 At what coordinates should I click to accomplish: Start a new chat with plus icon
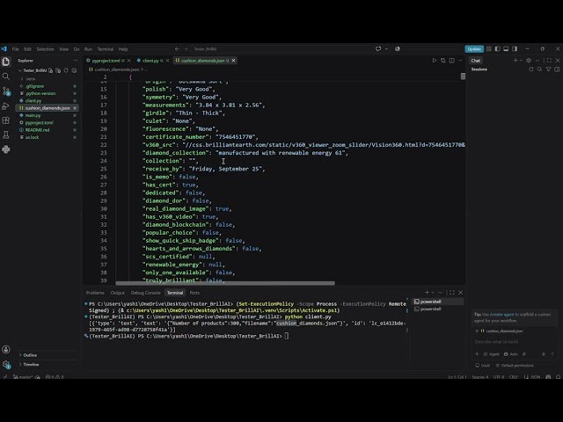click(515, 61)
